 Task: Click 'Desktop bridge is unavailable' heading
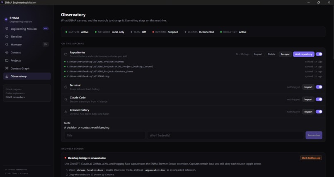point(87,158)
